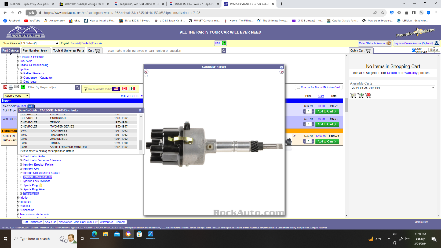Toggle the USA flag vehicle filter
Viewport: 441px width, 248px height.
click(116, 89)
